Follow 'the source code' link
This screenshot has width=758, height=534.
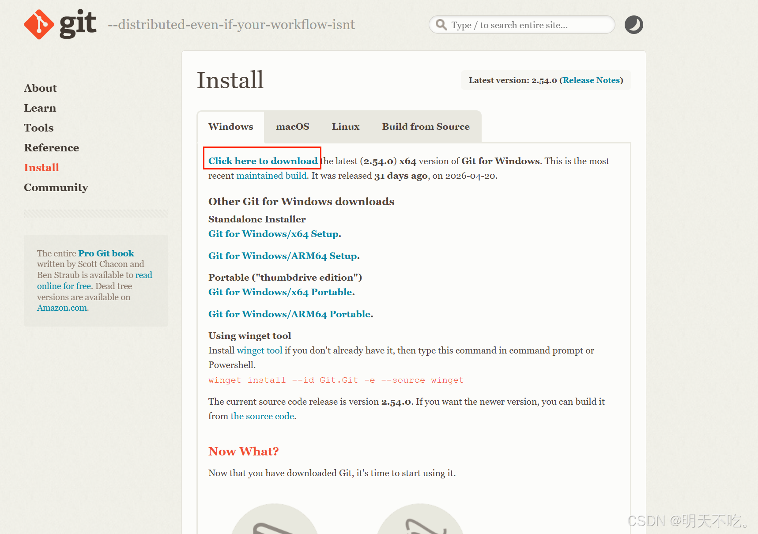[262, 416]
